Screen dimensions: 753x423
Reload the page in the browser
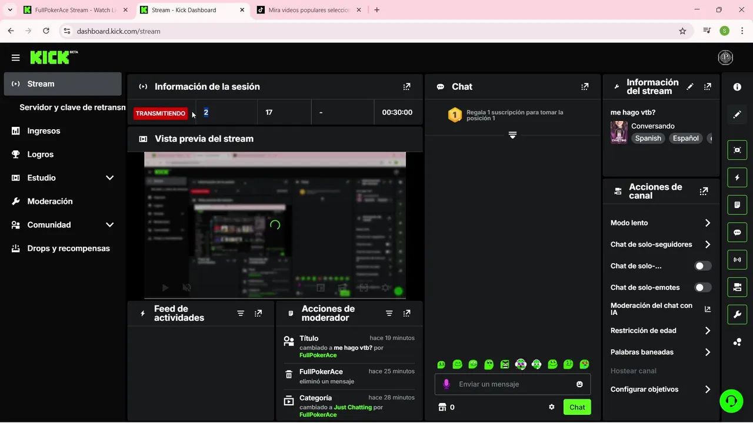(x=46, y=31)
